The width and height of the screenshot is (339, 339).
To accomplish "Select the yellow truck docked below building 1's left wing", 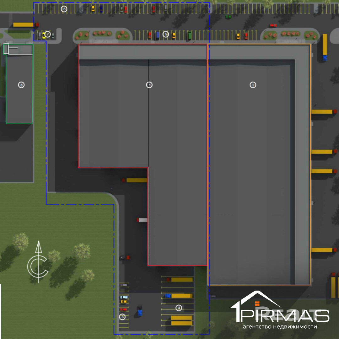I will coord(135,180).
